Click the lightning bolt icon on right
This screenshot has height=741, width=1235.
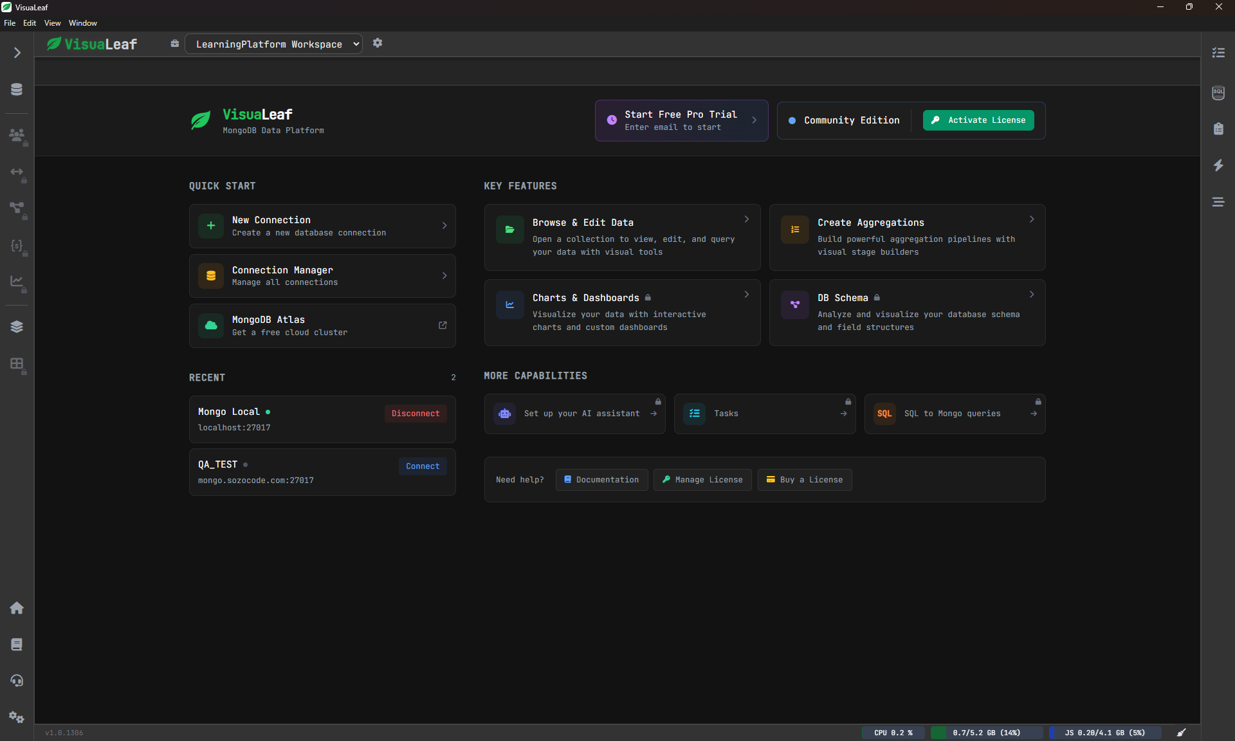click(x=1218, y=165)
